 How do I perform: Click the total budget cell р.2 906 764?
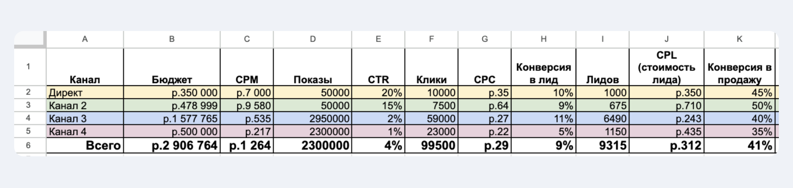point(172,145)
